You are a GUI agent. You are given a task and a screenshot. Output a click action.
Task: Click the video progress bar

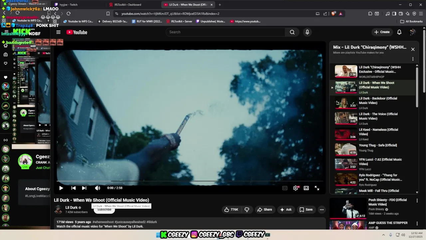tap(190, 181)
